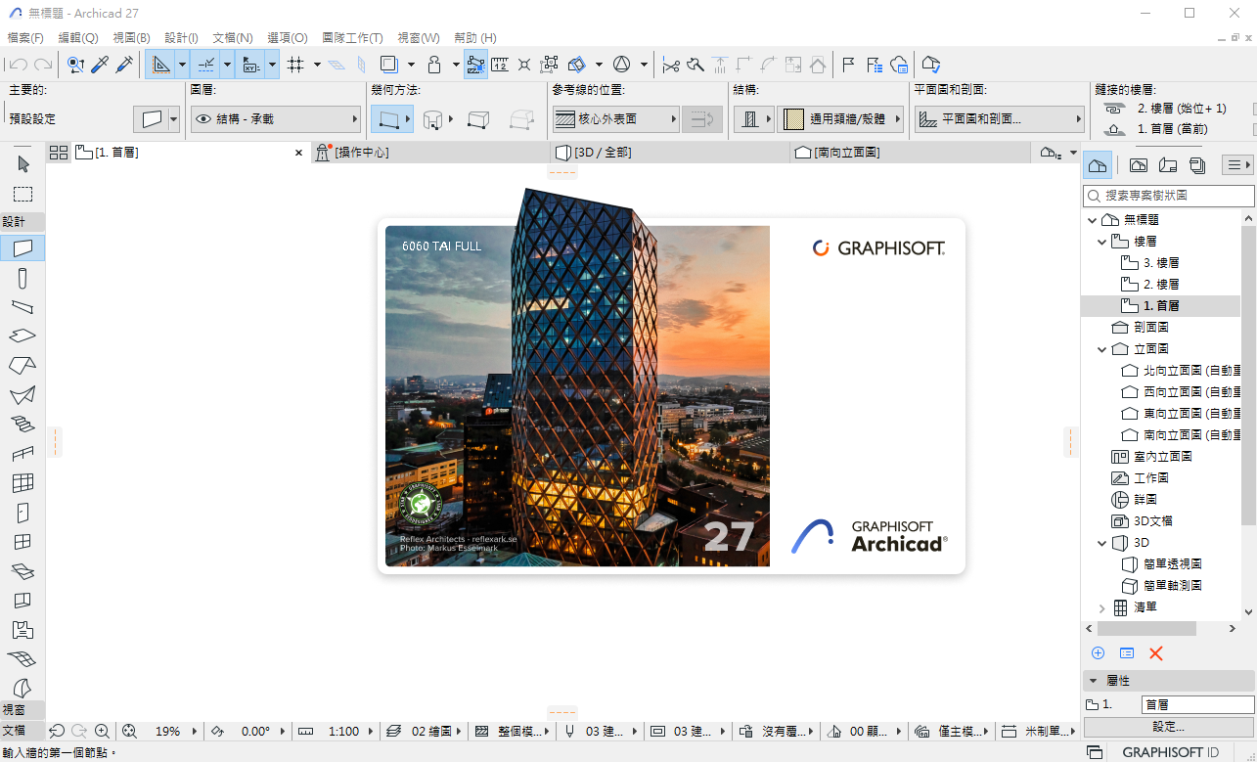Click the GRAPHISOFT ID button
The image size is (1257, 762).
[1170, 752]
